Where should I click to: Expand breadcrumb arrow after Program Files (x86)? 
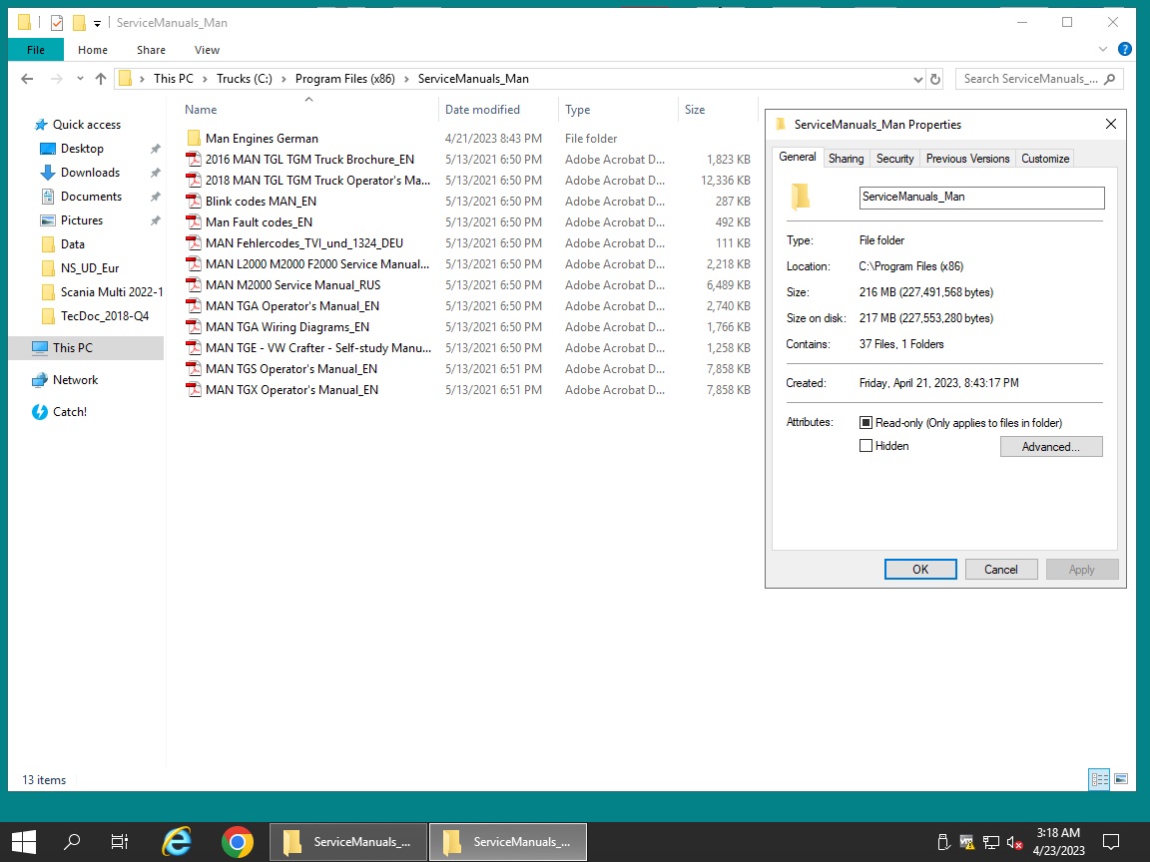tap(406, 79)
